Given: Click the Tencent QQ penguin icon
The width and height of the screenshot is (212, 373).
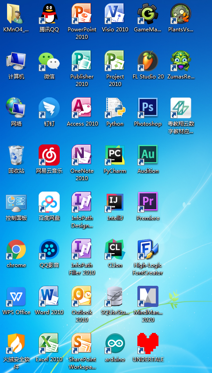Looking at the screenshot, I should pyautogui.click(x=49, y=14).
